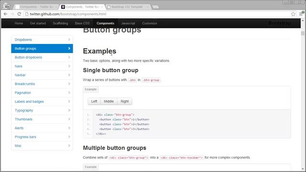Switch to Bootstrap 101 Template tab
The height and width of the screenshot is (172, 306).
click(128, 7)
